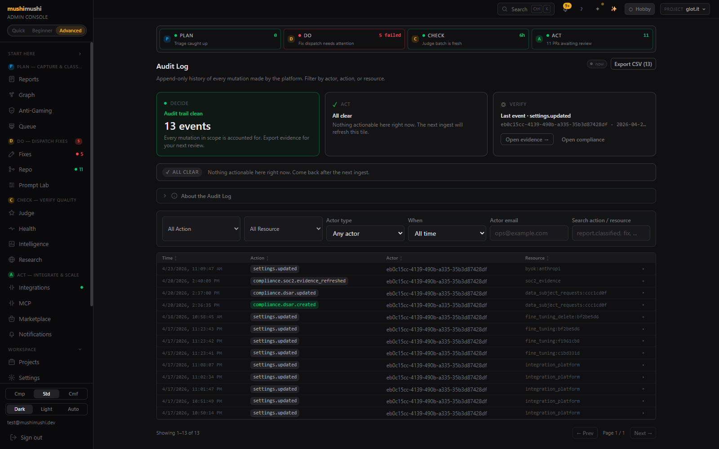Viewport: 719px width, 449px height.
Task: Set density to Cmp
Action: coord(20,394)
